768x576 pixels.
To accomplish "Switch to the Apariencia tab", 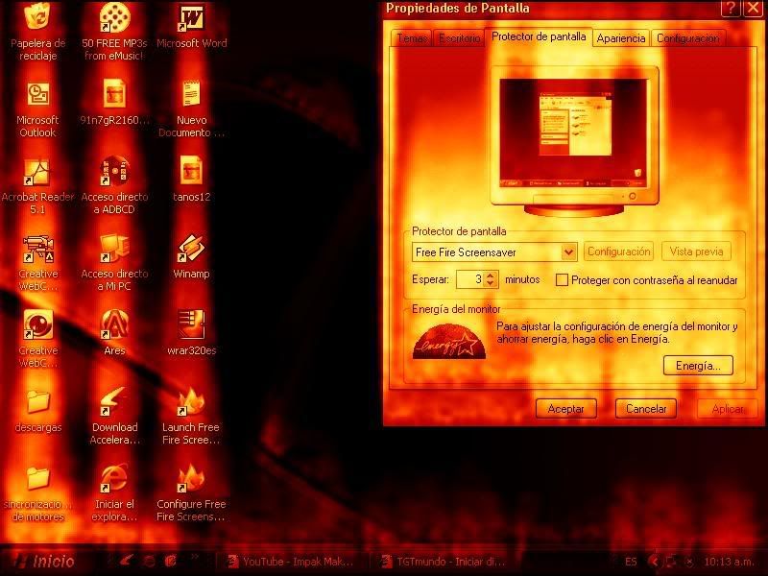I will (621, 38).
